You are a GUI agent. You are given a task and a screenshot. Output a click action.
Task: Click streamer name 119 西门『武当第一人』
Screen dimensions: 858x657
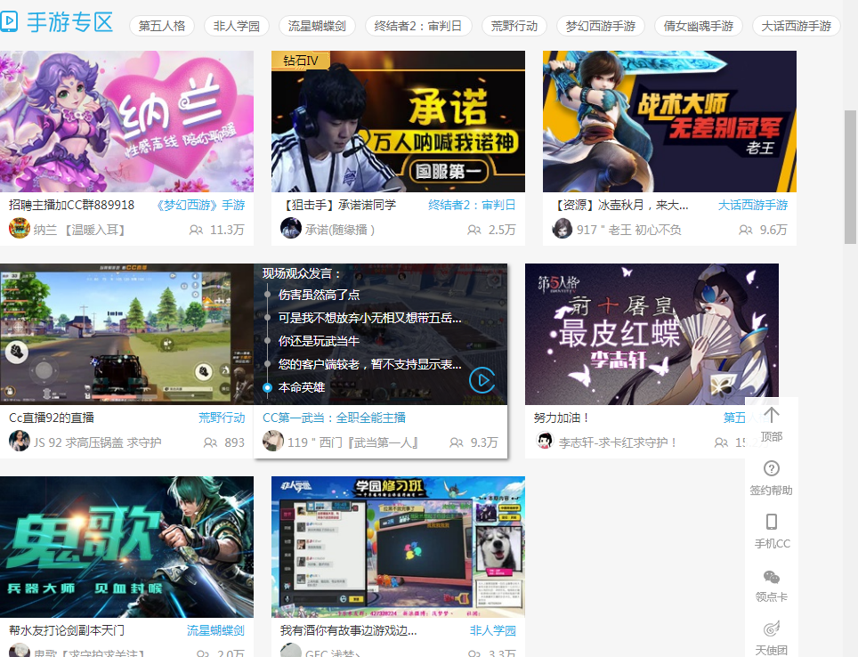point(353,442)
